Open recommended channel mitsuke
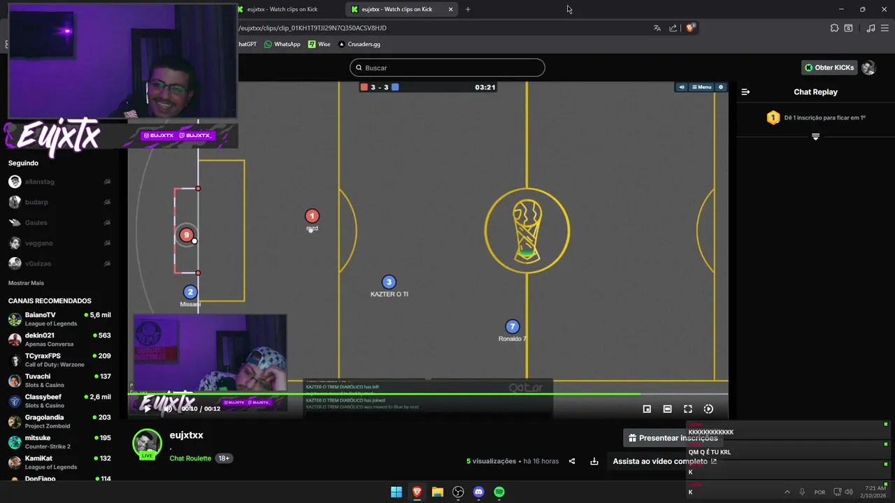This screenshot has height=503, width=895. point(59,442)
